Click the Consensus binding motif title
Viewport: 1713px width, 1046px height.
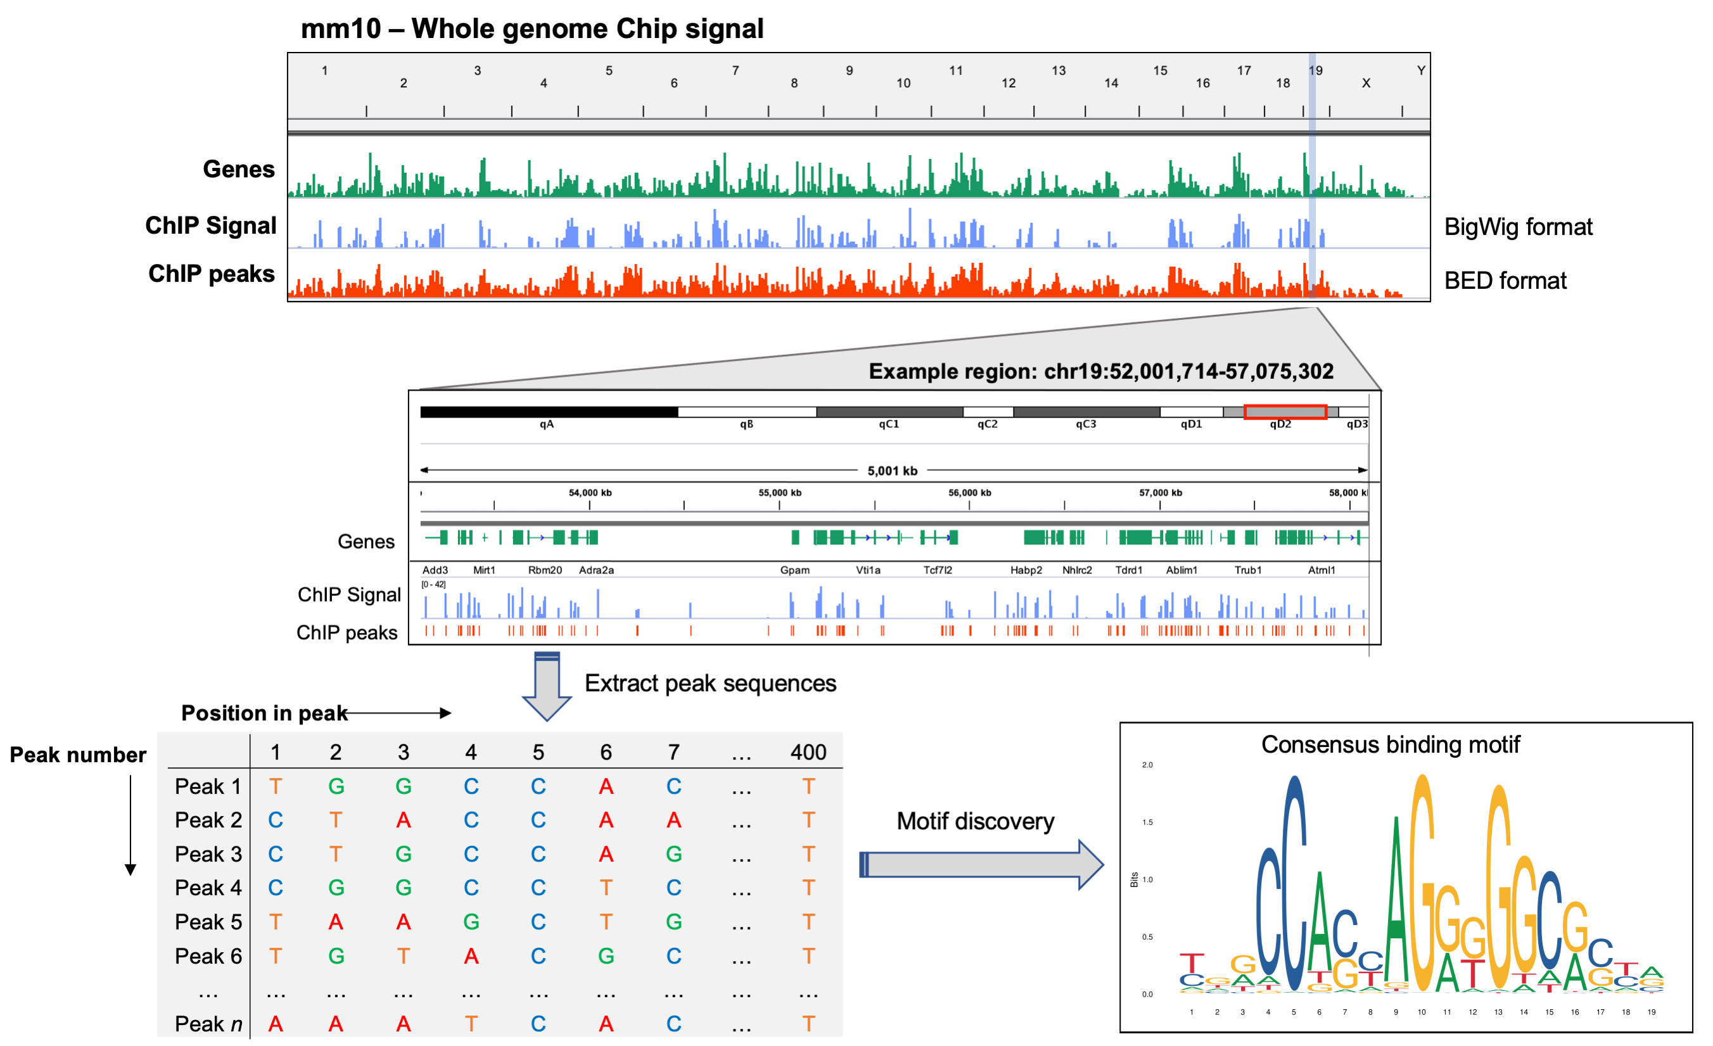click(x=1391, y=744)
